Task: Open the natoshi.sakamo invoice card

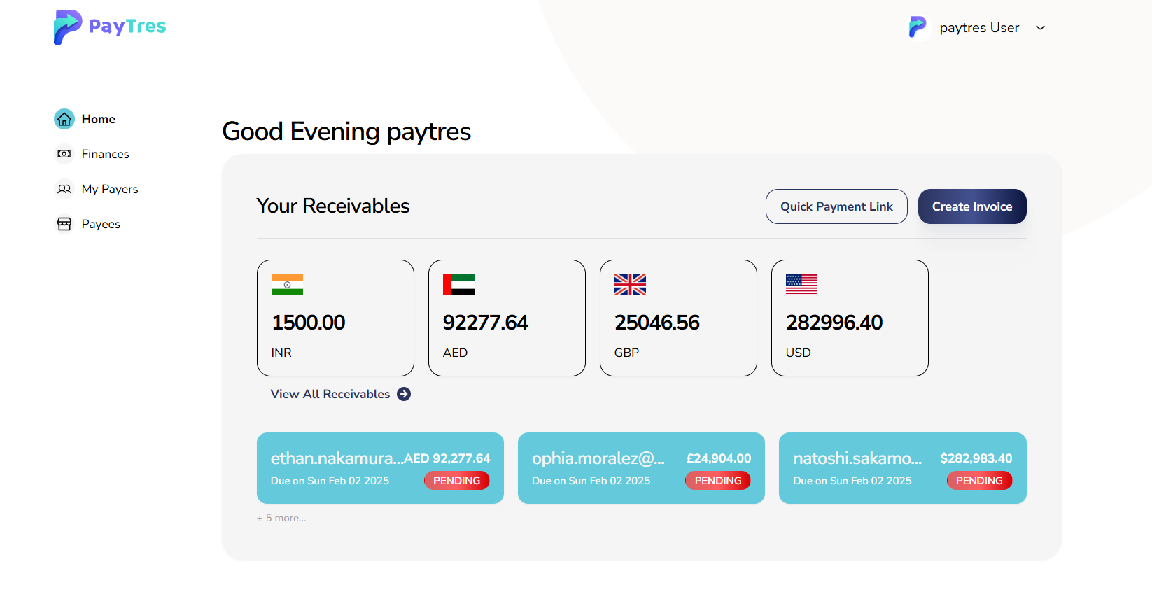Action: (903, 468)
